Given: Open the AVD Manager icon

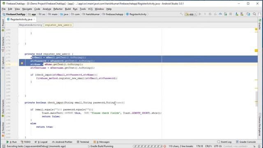Looking at the screenshot, I should pos(237,14).
